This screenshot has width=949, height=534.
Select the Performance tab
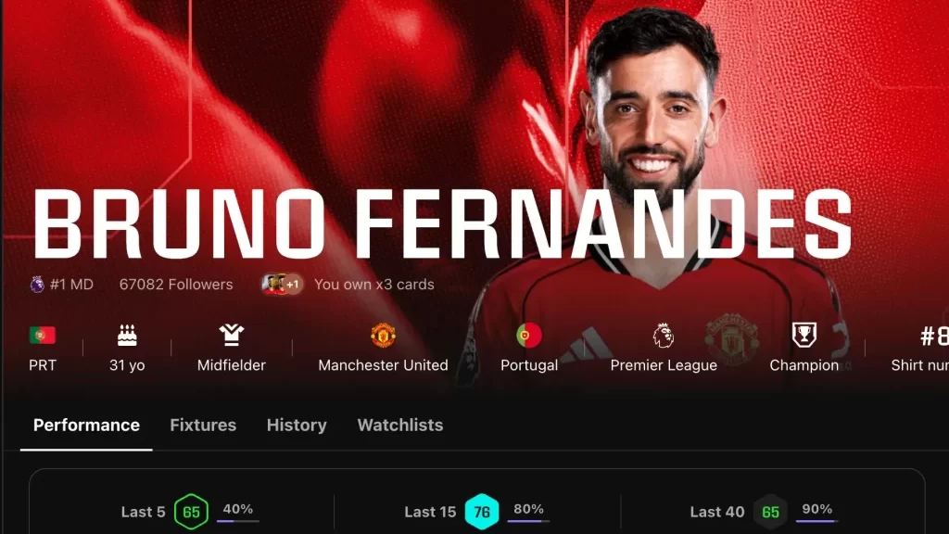(x=86, y=425)
